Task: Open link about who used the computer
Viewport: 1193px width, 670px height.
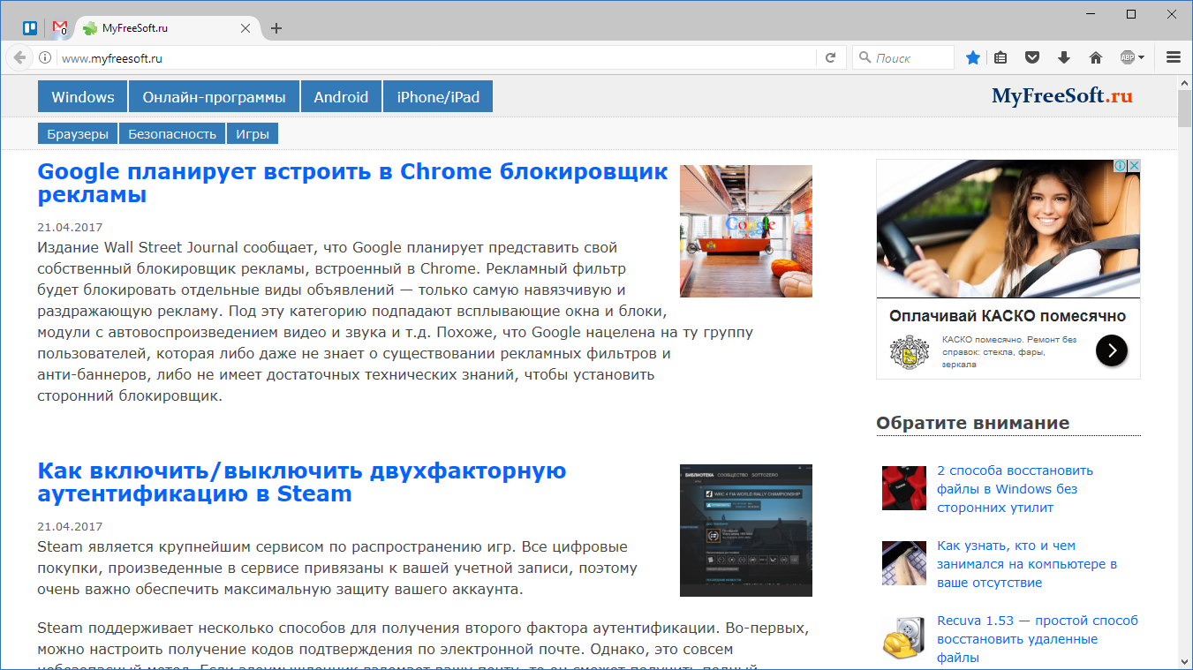Action: click(1027, 564)
